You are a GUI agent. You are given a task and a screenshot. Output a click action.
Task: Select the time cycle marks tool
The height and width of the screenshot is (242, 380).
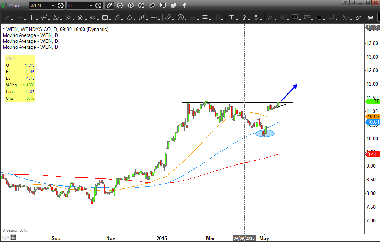pos(154,17)
